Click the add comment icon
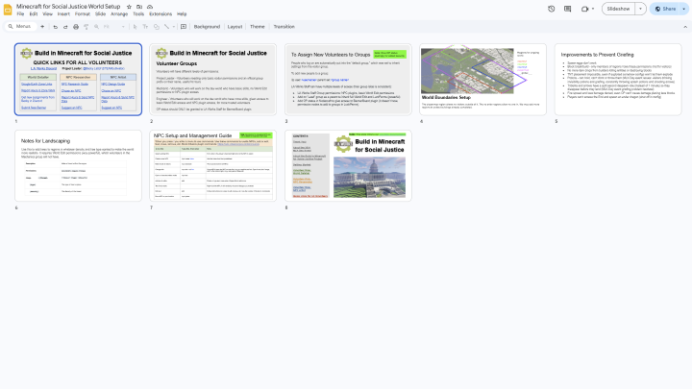The width and height of the screenshot is (692, 389). 184,27
